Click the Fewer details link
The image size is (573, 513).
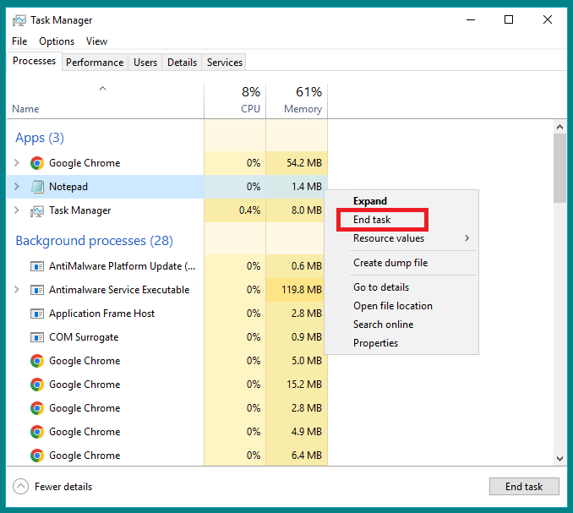[x=63, y=487]
